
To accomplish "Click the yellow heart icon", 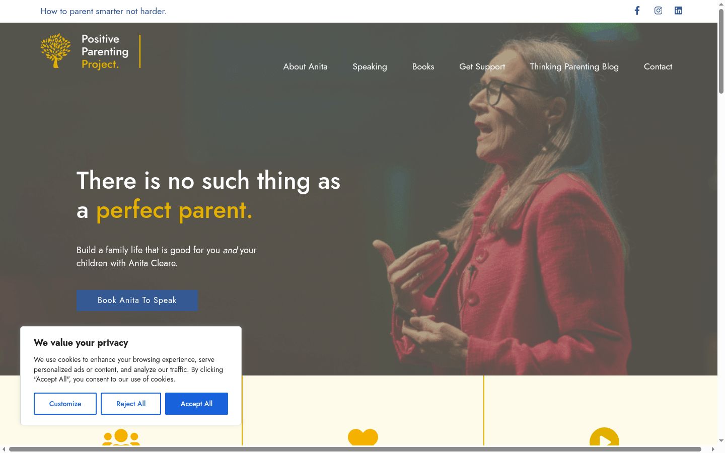I will click(363, 437).
